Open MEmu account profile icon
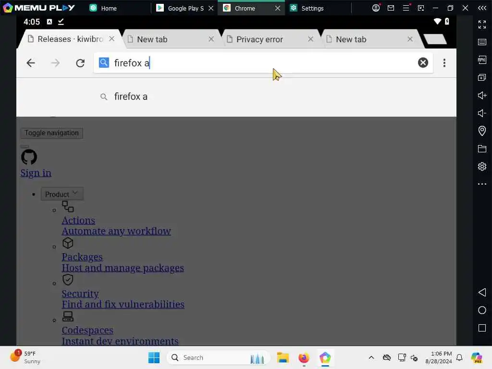This screenshot has height=369, width=492. pyautogui.click(x=376, y=8)
